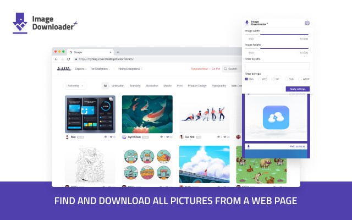Viewport: 352px width, 220px height.
Task: Click the Image height slider track
Action: pyautogui.click(x=277, y=48)
